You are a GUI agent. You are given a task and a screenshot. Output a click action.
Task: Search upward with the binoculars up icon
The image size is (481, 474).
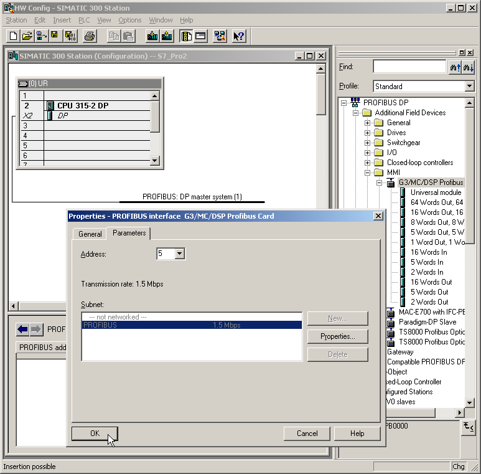(x=455, y=67)
